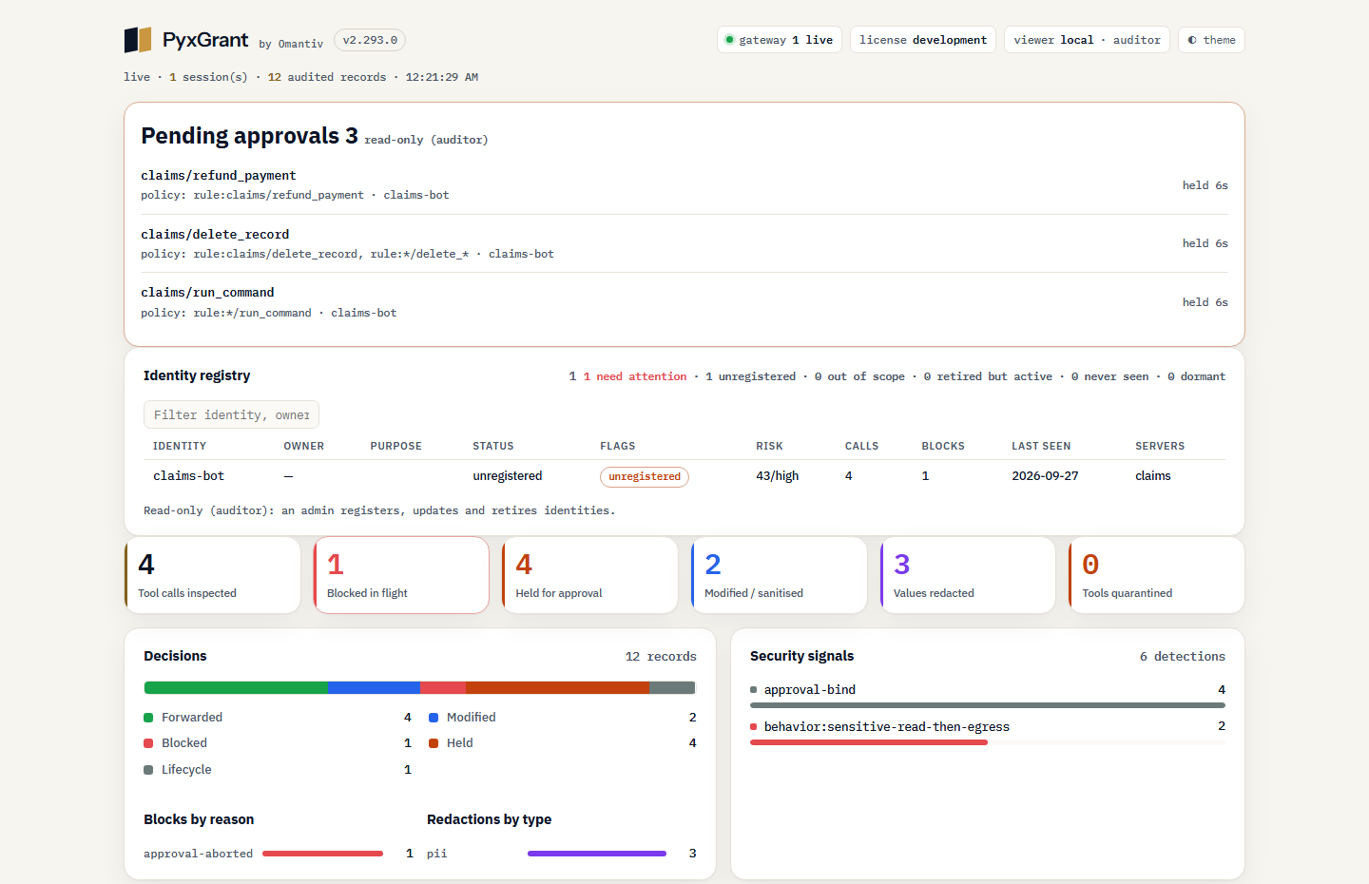The height and width of the screenshot is (884, 1369).
Task: Click the 6 detections count
Action: tap(1183, 657)
